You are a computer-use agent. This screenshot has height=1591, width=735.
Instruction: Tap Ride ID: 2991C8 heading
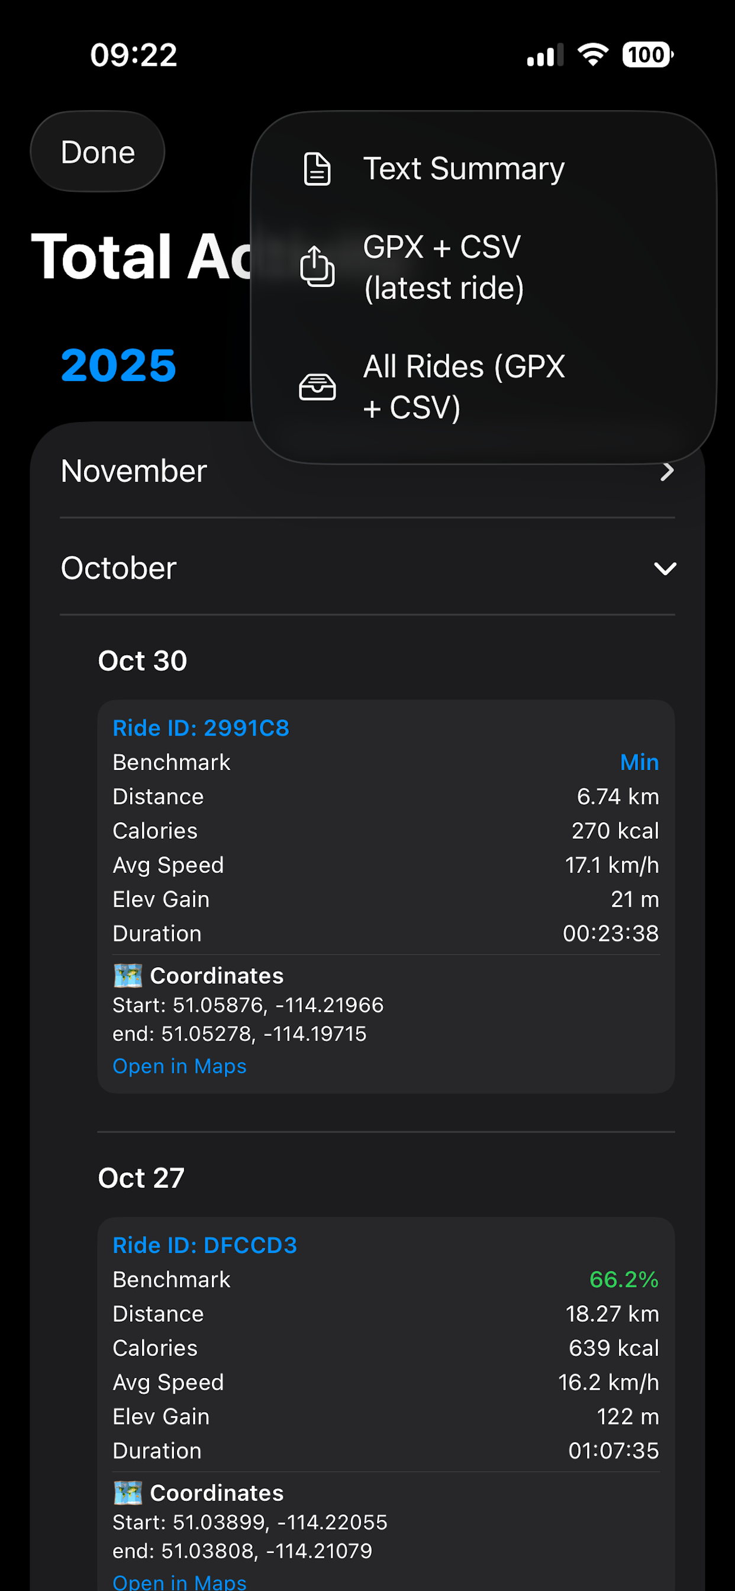[201, 728]
